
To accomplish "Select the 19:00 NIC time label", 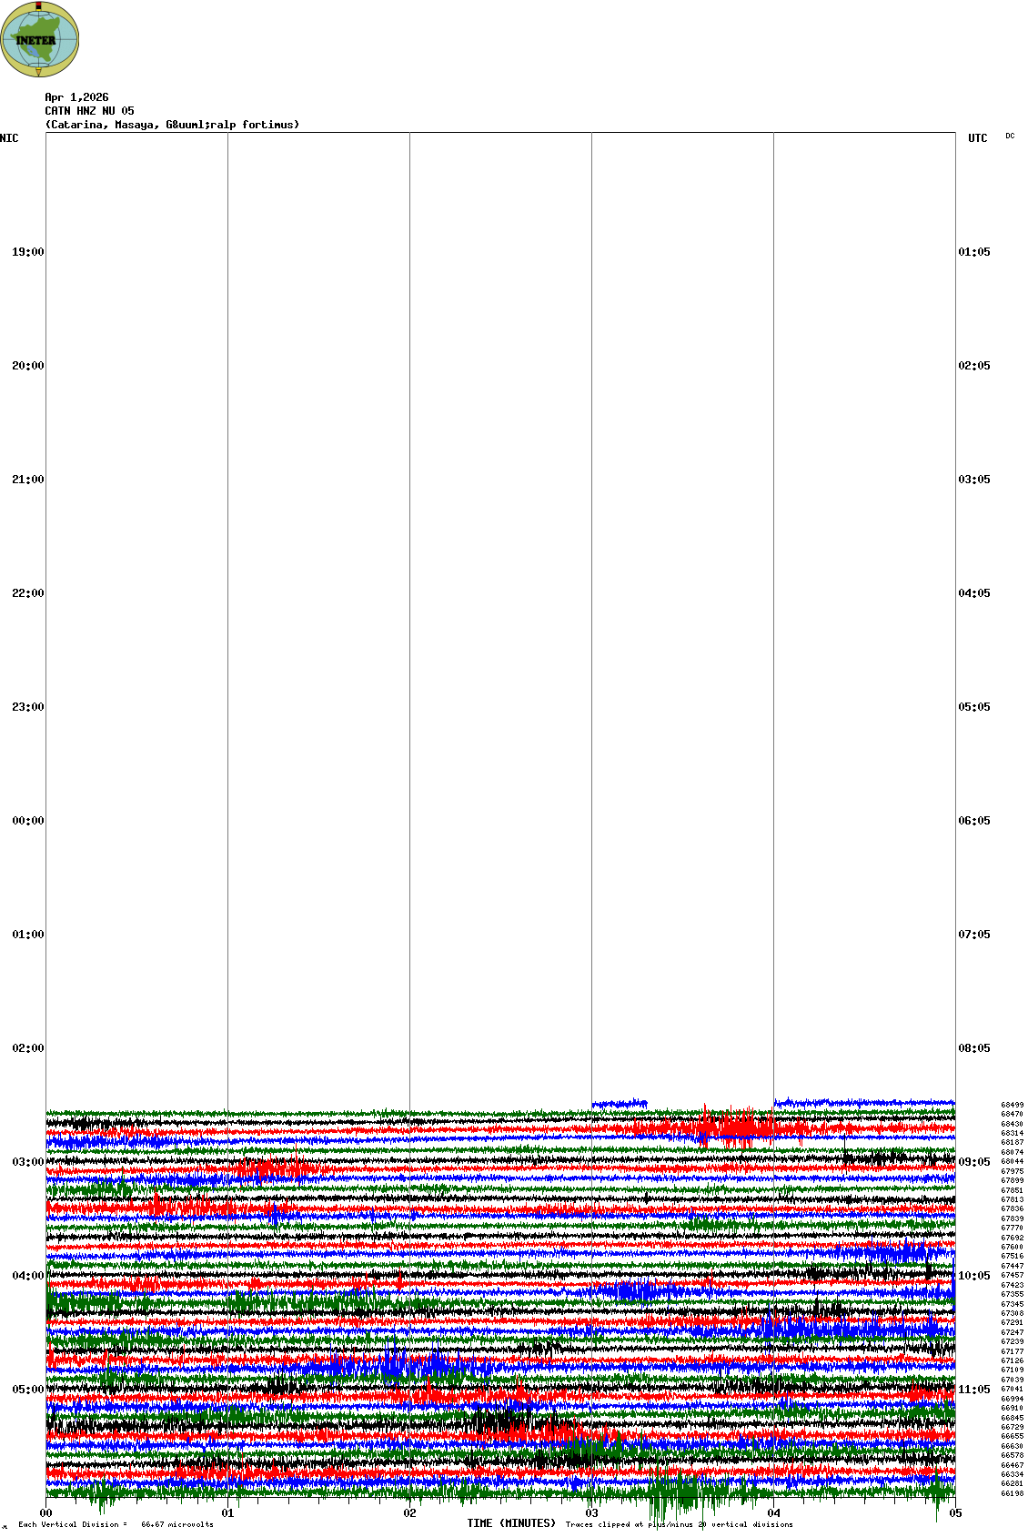I will 27,252.
